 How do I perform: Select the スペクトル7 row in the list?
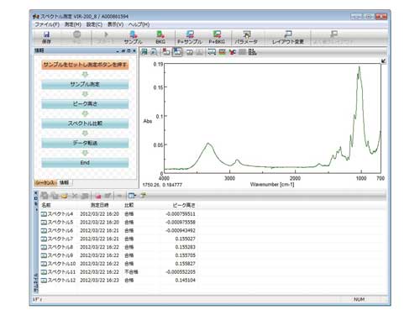118,239
